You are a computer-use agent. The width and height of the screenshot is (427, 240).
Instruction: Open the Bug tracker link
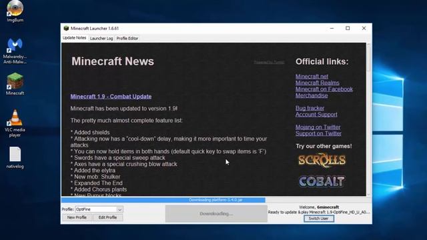pyautogui.click(x=310, y=108)
